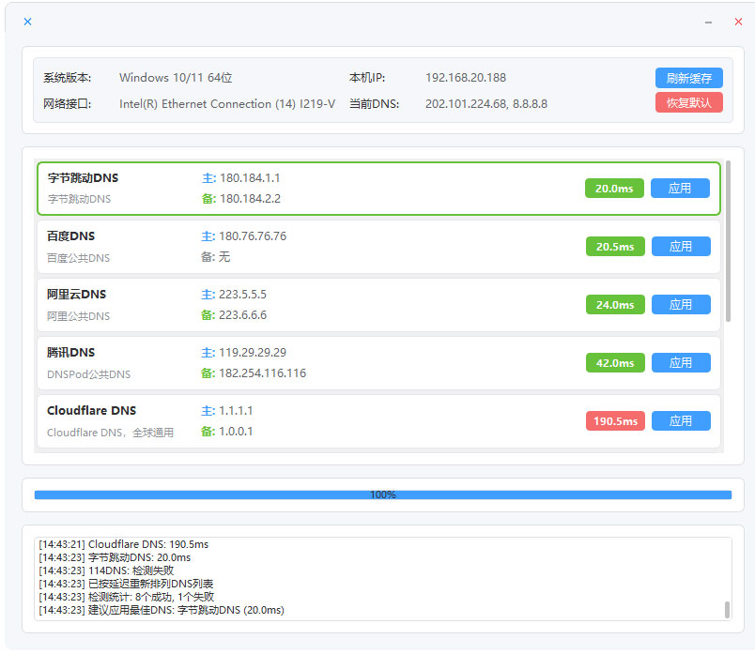Click the 恢复默认 button
Image resolution: width=755 pixels, height=654 pixels.
tap(688, 102)
